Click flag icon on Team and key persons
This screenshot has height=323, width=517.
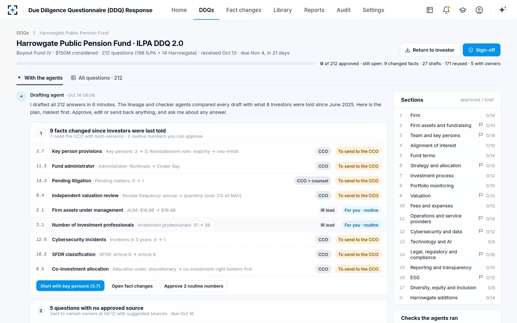pyautogui.click(x=481, y=135)
